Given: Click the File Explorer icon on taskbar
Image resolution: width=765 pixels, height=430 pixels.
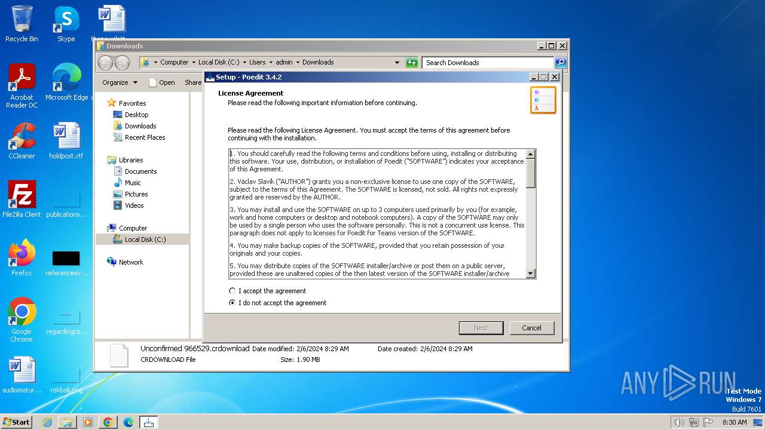Looking at the screenshot, I should [x=68, y=422].
